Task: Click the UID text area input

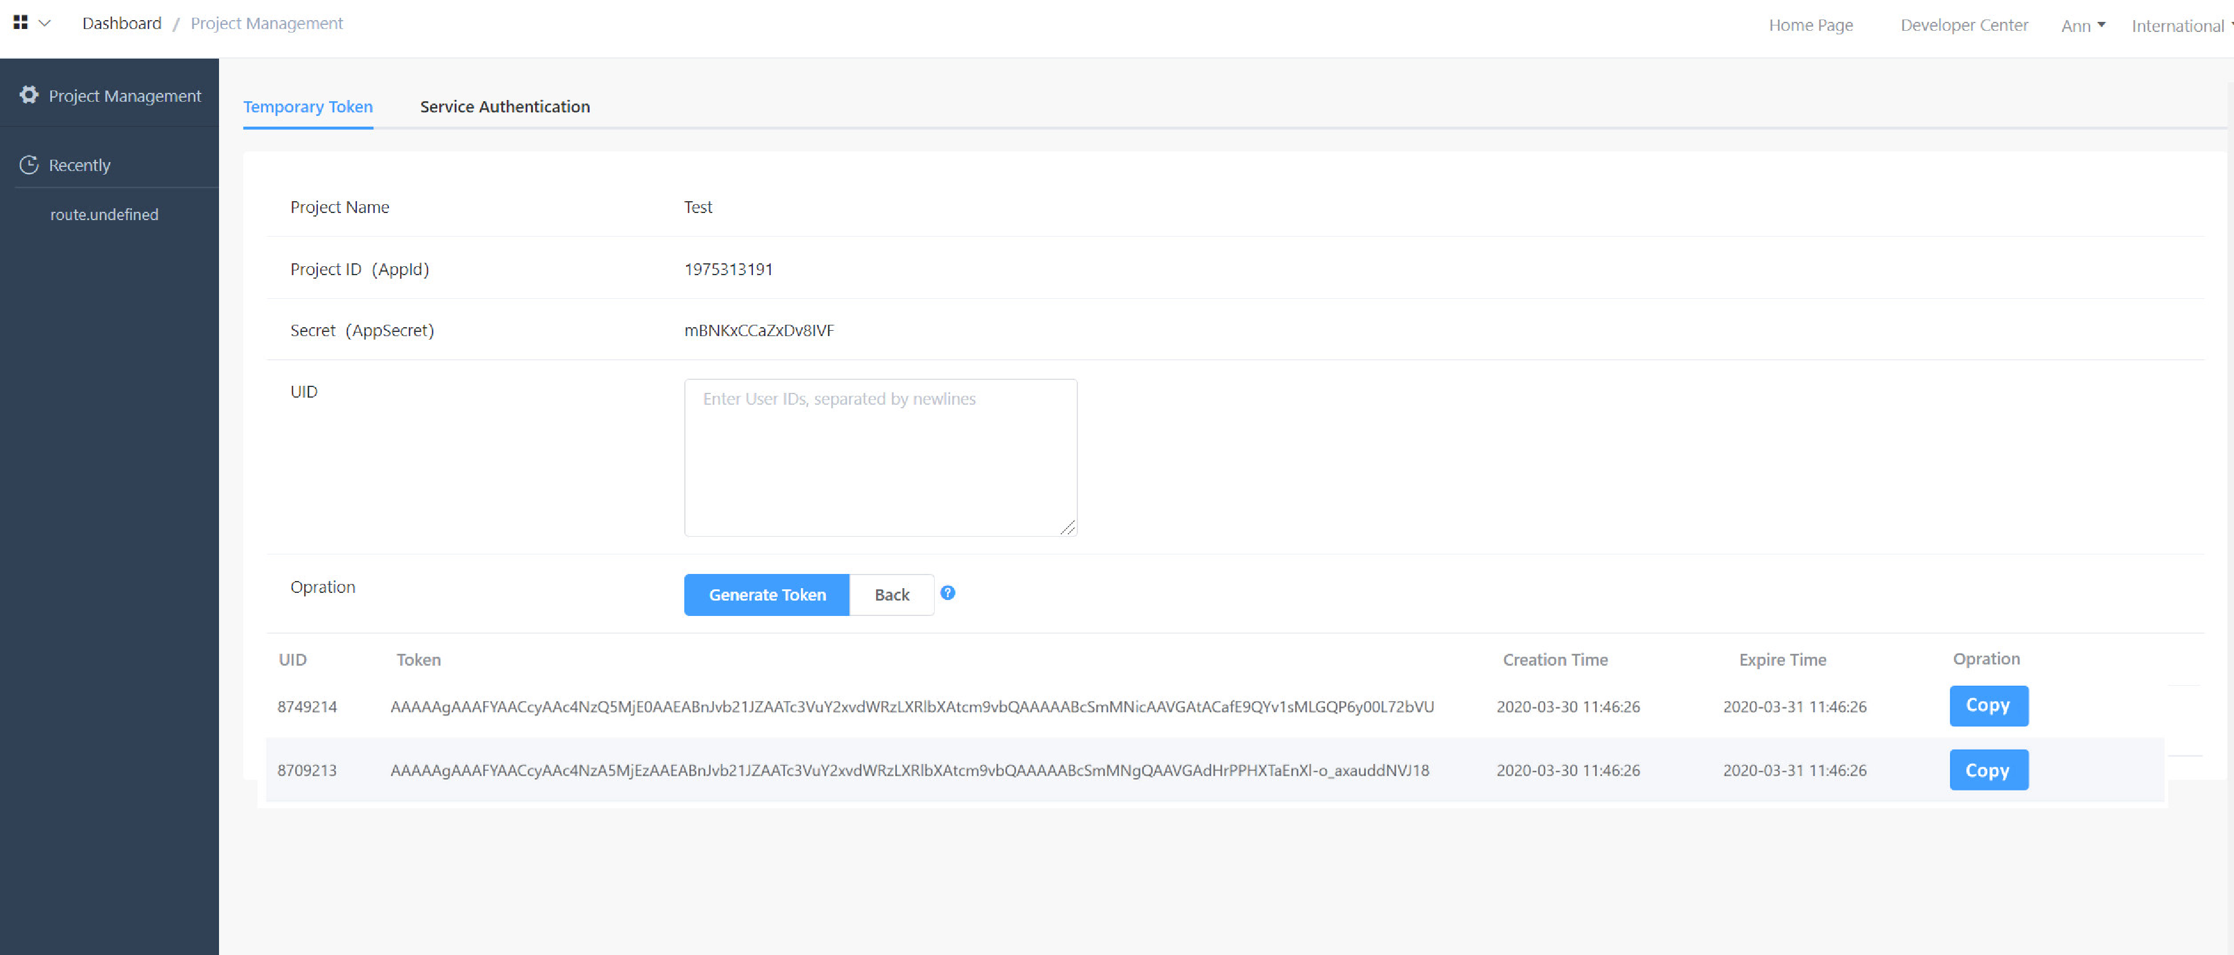Action: (880, 457)
